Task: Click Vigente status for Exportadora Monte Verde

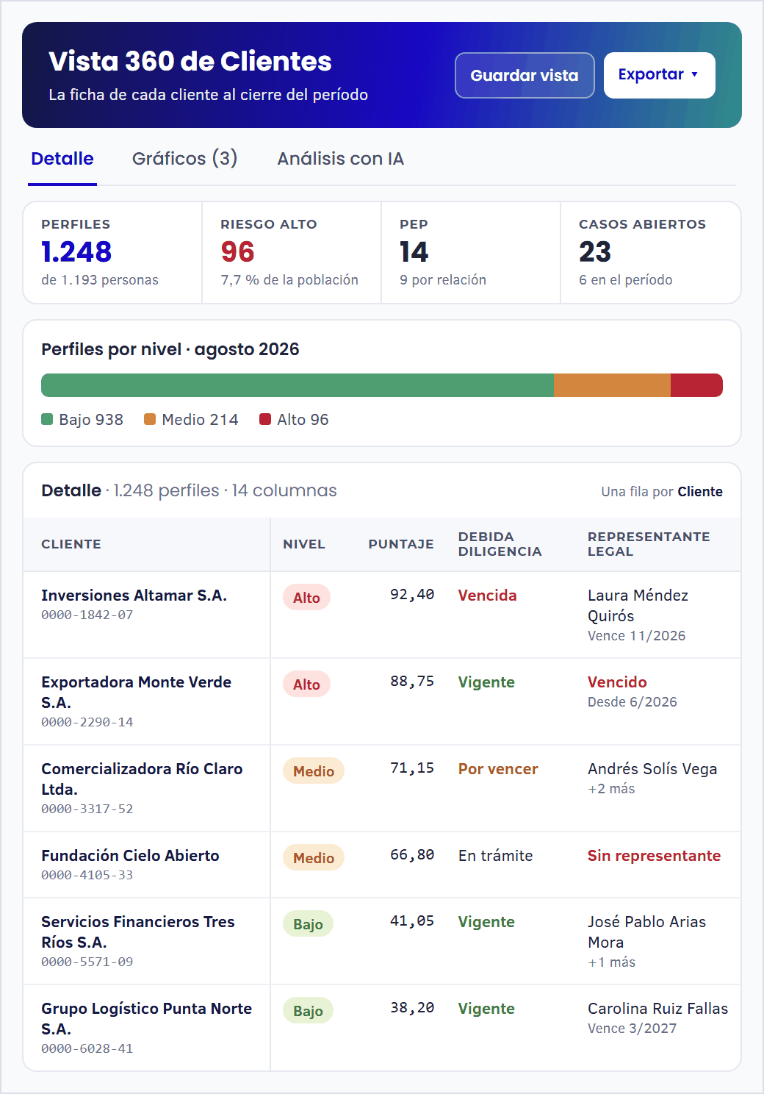Action: [486, 682]
